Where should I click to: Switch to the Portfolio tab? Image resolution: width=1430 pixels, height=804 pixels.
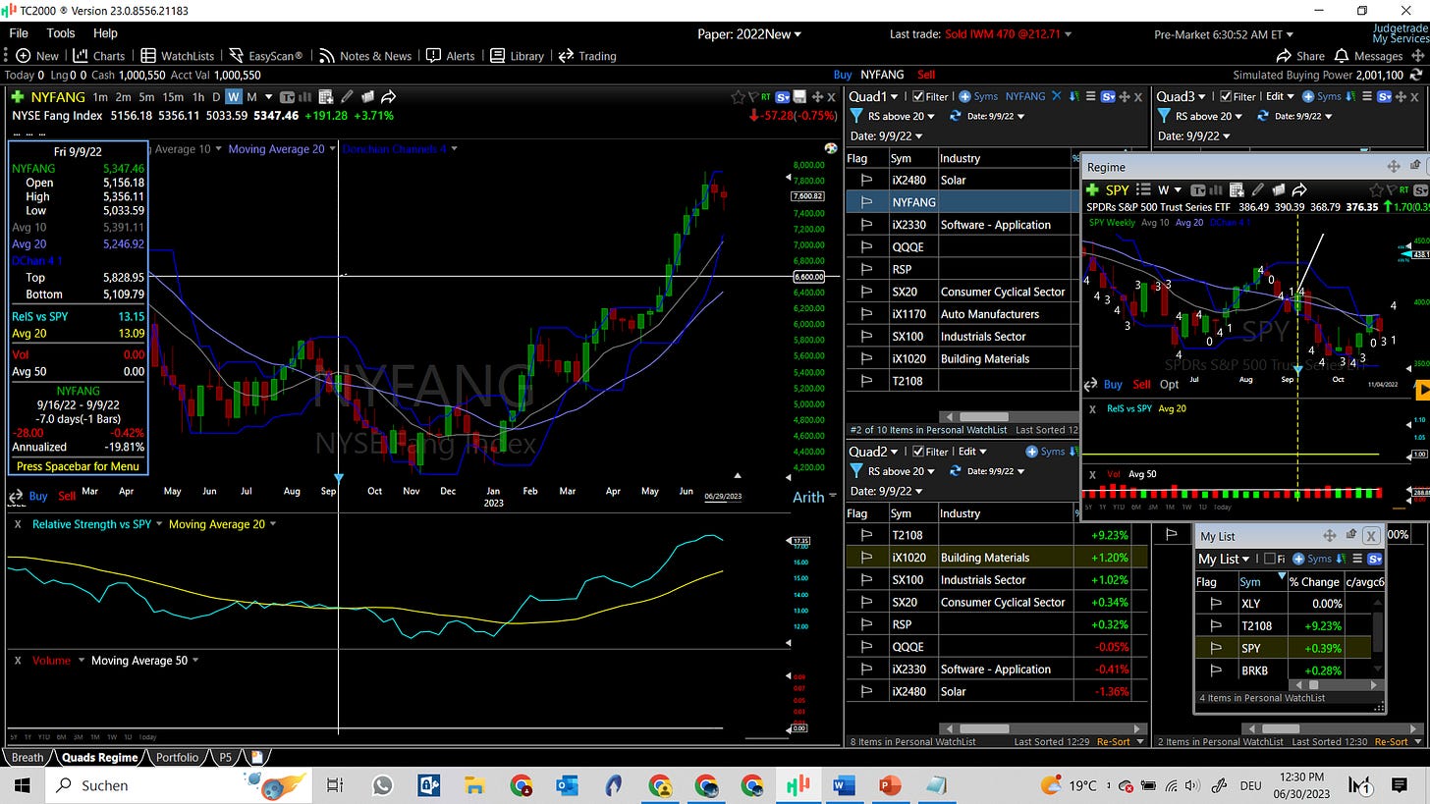click(177, 758)
